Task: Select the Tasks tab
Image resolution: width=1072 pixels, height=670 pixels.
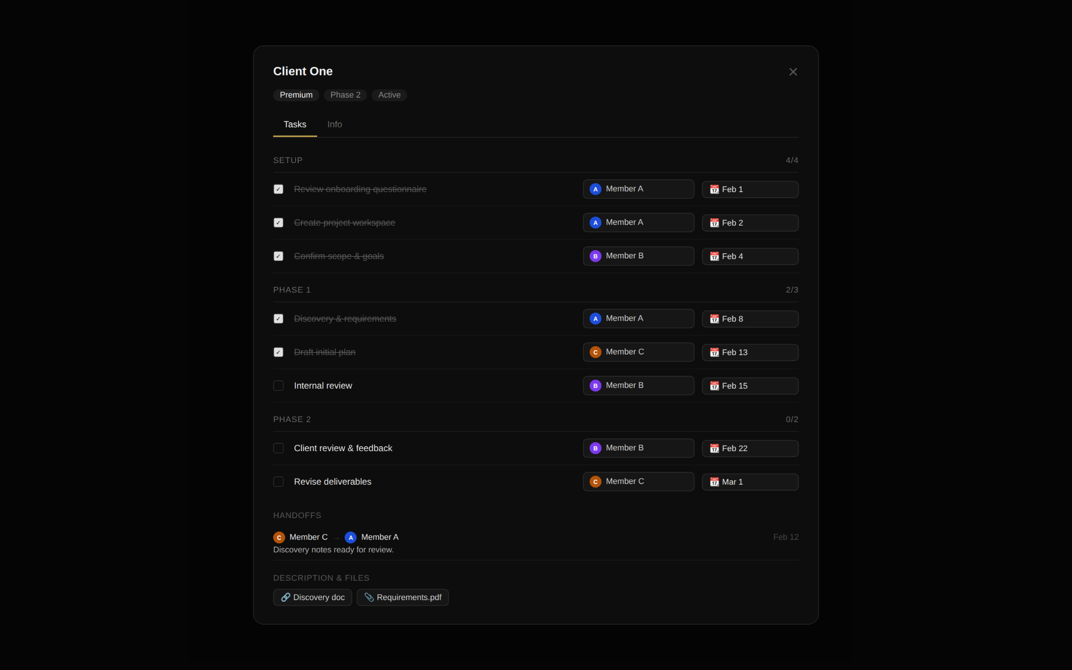Action: (x=295, y=125)
